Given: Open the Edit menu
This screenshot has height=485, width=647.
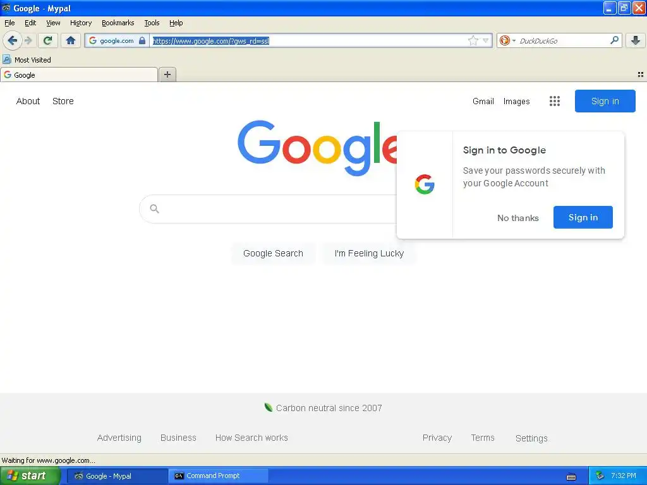Looking at the screenshot, I should point(30,23).
